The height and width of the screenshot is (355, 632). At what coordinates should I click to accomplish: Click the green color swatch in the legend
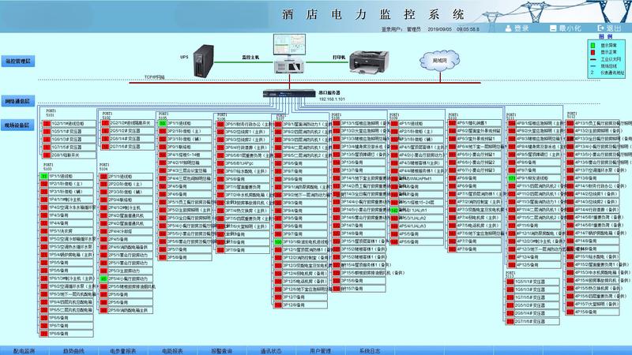pyautogui.click(x=592, y=46)
